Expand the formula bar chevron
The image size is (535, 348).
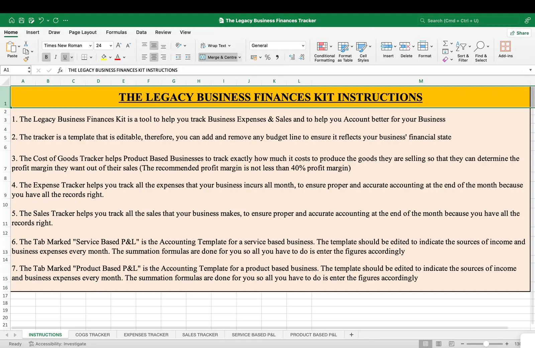pos(530,70)
